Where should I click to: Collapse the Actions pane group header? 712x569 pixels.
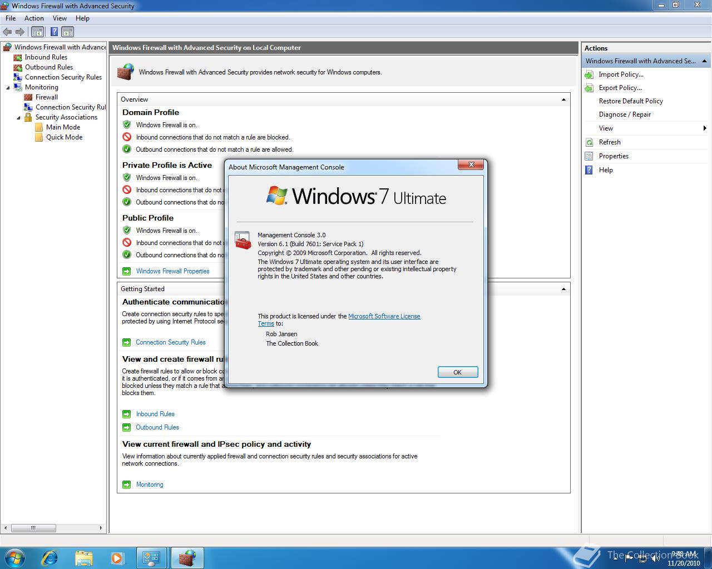point(704,61)
